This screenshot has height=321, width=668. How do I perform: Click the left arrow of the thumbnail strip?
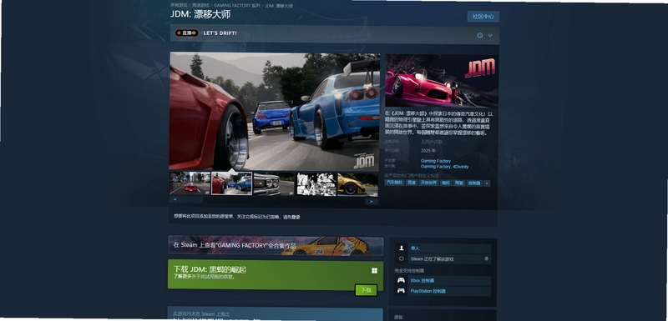pos(175,199)
